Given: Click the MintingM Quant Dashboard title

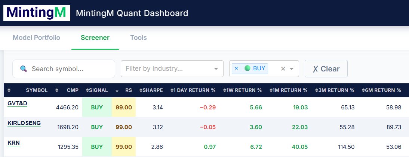Looking at the screenshot, I should coord(132,13).
